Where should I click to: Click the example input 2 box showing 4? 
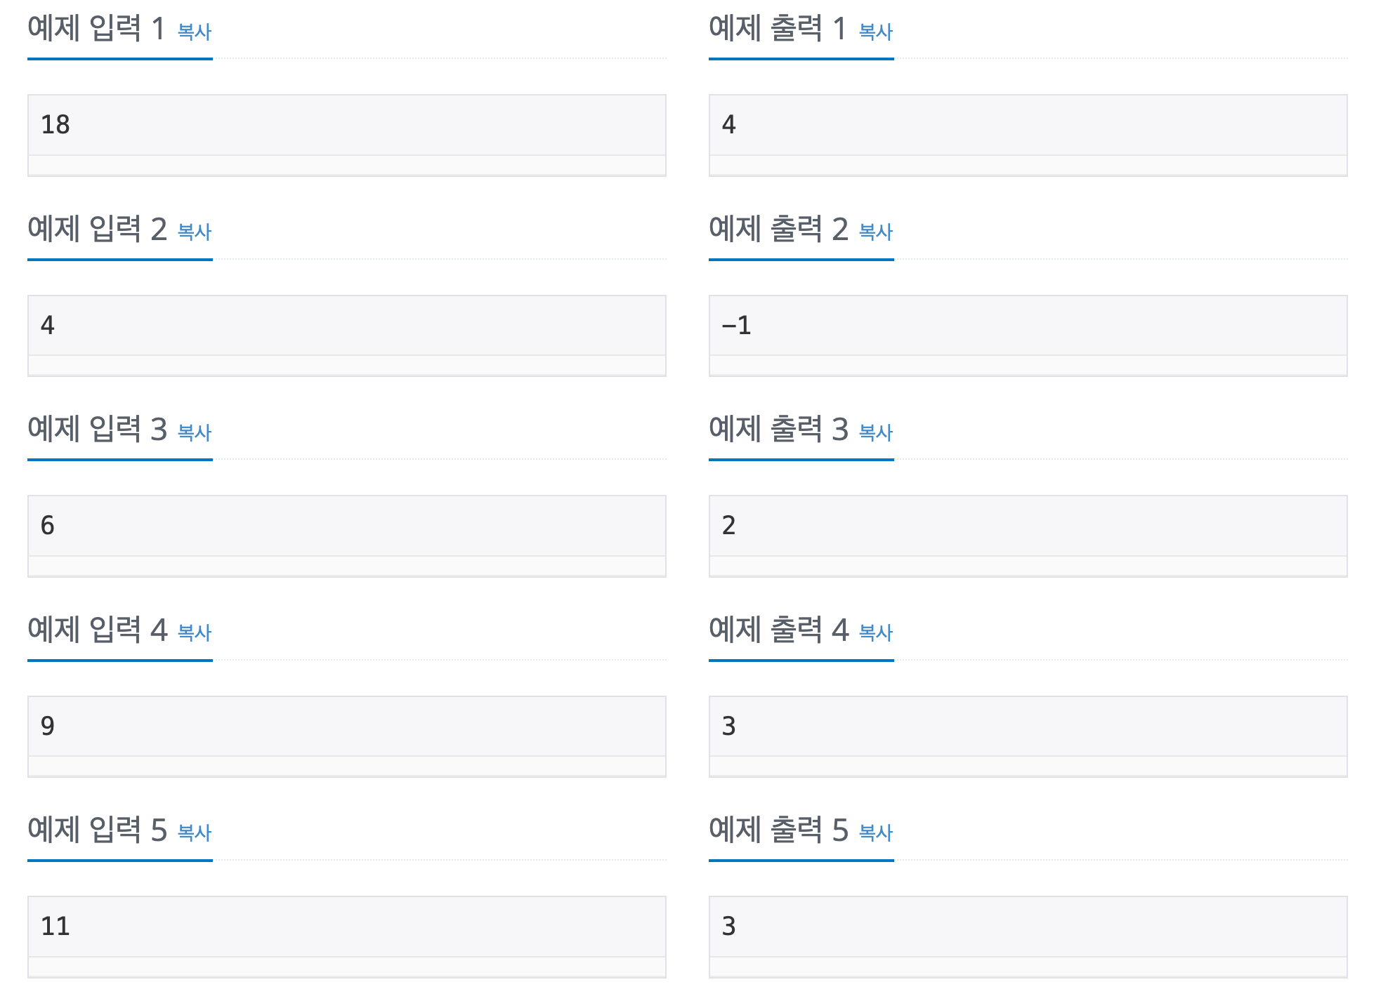point(347,336)
